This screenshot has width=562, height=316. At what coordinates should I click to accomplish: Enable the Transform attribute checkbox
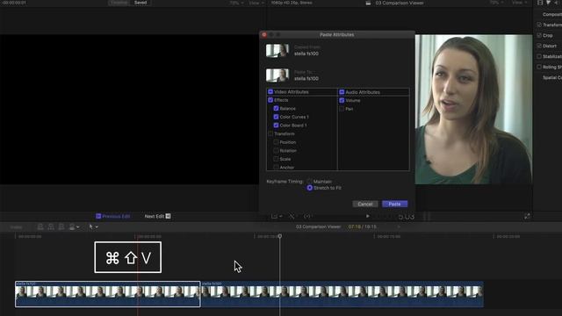[270, 133]
